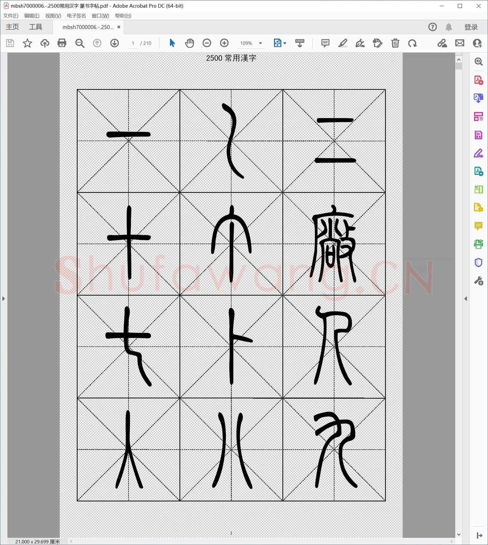Zoom out with the minus circle
This screenshot has width=488, height=545.
pyautogui.click(x=207, y=43)
